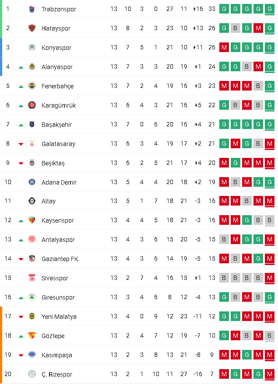
Task: Click the Galatasaray team crest
Action: tap(32, 143)
